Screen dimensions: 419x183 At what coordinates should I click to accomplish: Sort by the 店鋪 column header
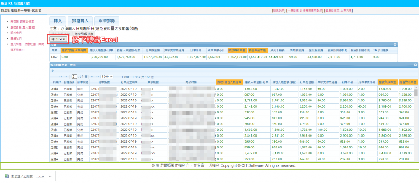pyautogui.click(x=55, y=82)
